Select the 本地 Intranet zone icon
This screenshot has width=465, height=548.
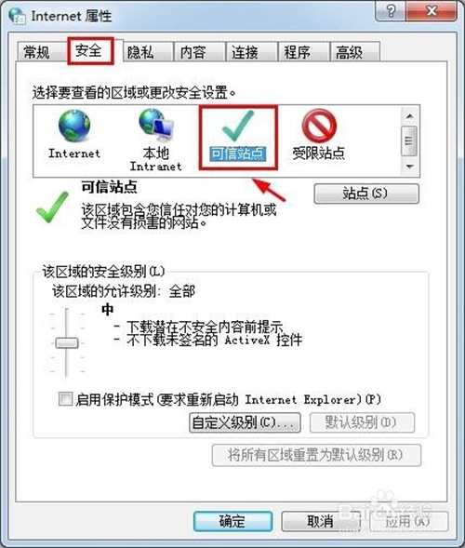tap(156, 123)
